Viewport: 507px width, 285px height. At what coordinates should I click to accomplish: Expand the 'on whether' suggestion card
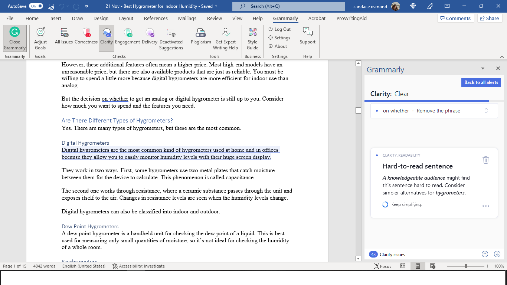(x=486, y=111)
